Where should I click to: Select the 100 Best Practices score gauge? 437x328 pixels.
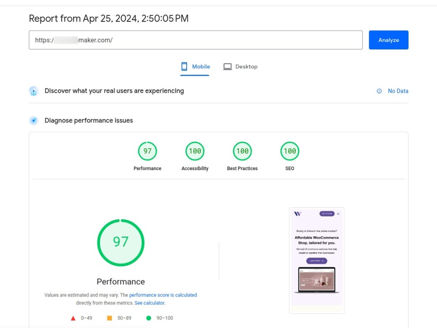pyautogui.click(x=242, y=151)
